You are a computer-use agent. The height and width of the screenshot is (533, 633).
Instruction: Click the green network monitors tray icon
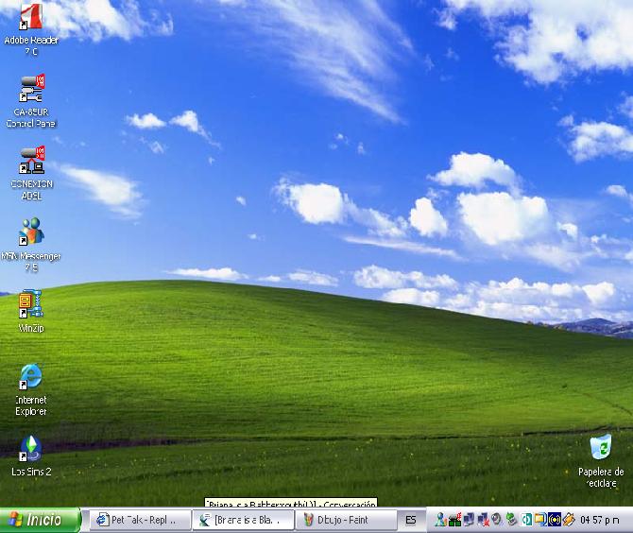tap(454, 520)
